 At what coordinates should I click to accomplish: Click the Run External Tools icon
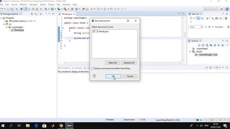point(65,9)
